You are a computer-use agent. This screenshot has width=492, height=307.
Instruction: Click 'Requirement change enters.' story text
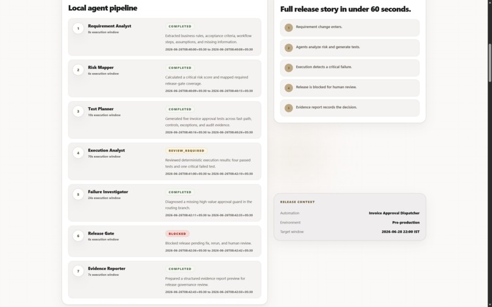pyautogui.click(x=319, y=27)
